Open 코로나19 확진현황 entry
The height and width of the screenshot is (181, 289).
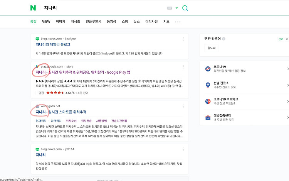pyautogui.click(x=230, y=69)
